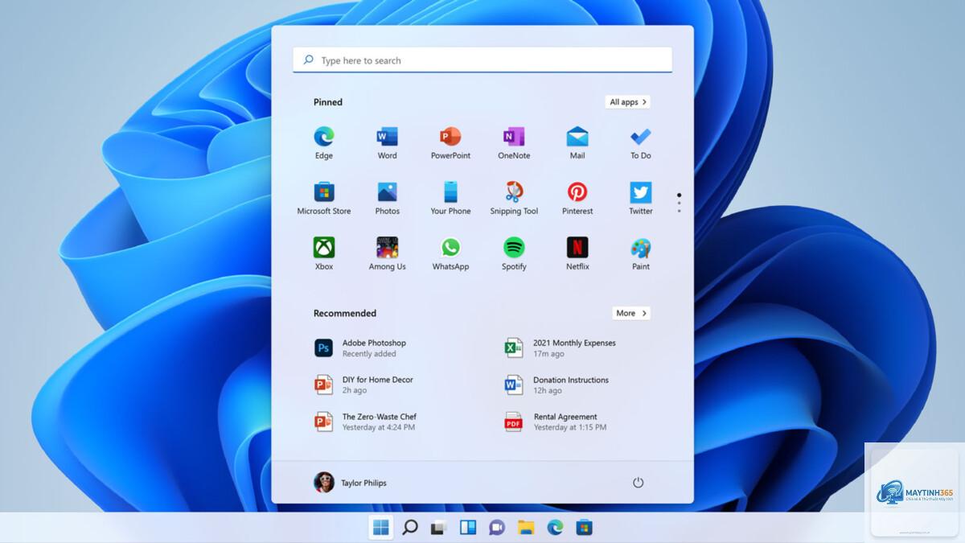This screenshot has width=965, height=543.
Task: Click the power button icon
Action: (638, 483)
